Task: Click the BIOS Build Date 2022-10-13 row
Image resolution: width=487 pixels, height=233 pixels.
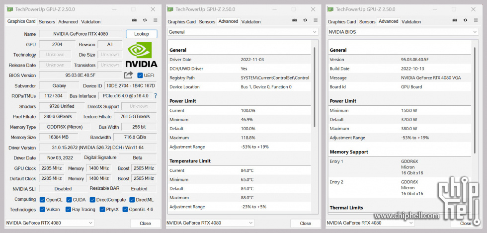Action: (400, 69)
